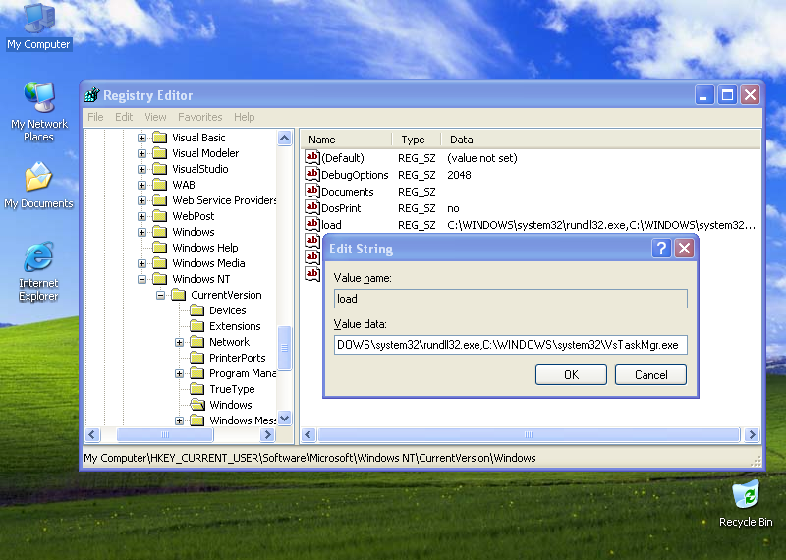Select the load value's data text
The height and width of the screenshot is (560, 786).
pos(601,225)
